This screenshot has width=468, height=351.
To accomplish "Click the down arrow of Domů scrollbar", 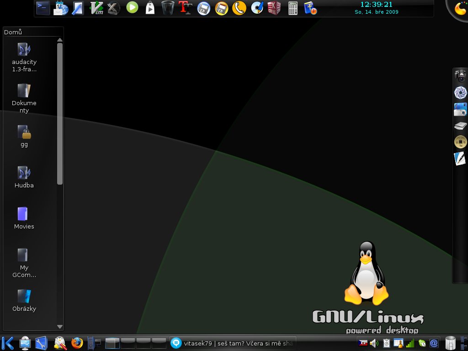I will [60, 326].
